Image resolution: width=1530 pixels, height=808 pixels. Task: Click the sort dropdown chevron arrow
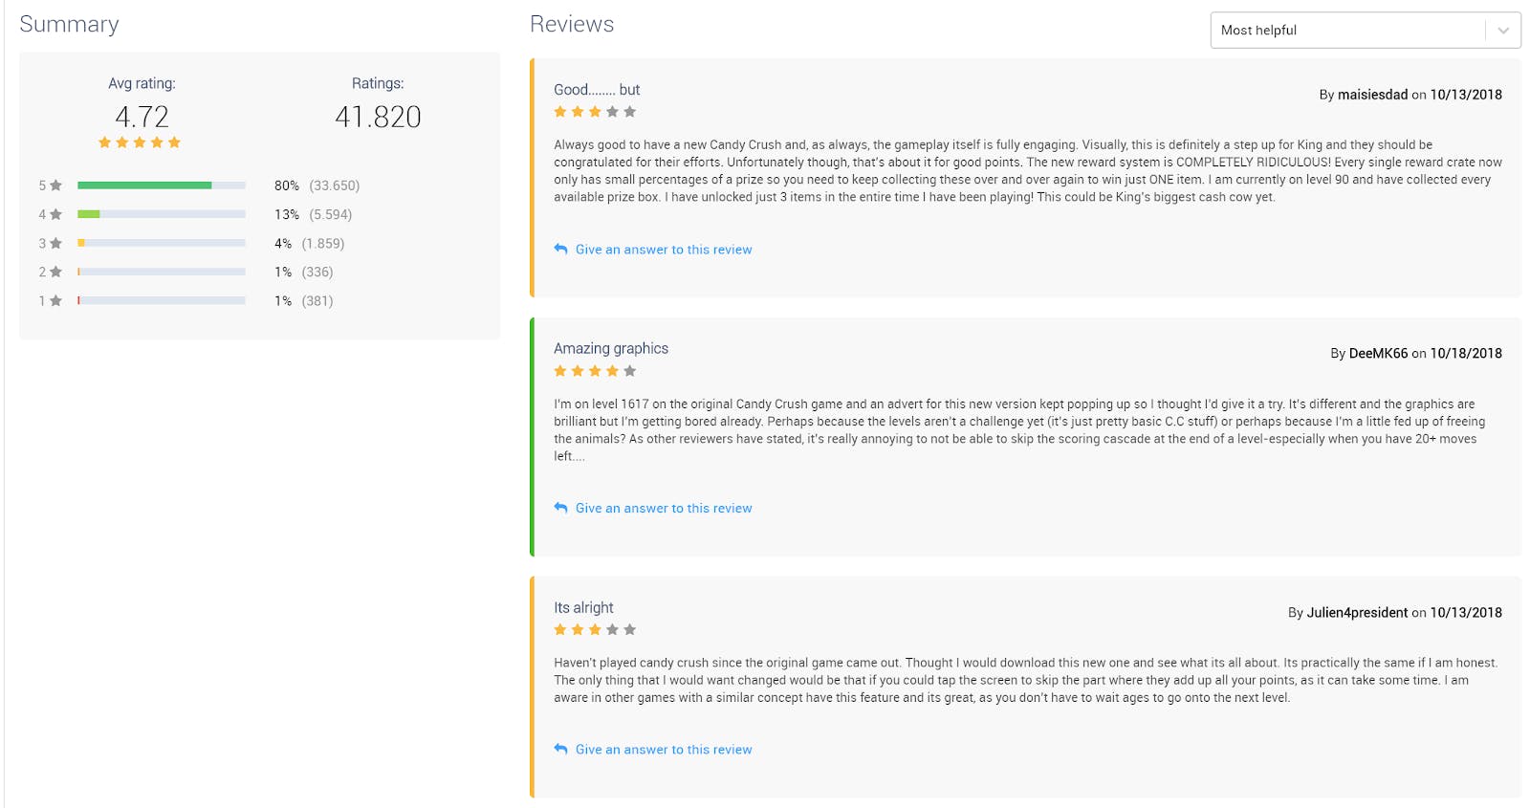click(1503, 31)
